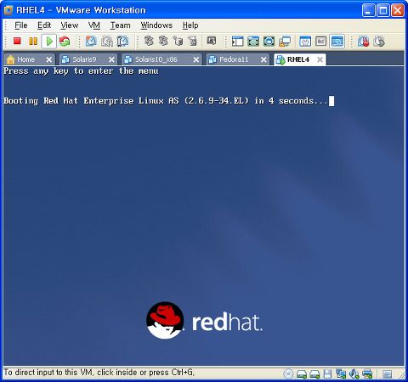Click the Summary view icon
The width and height of the screenshot is (408, 382).
(x=305, y=42)
